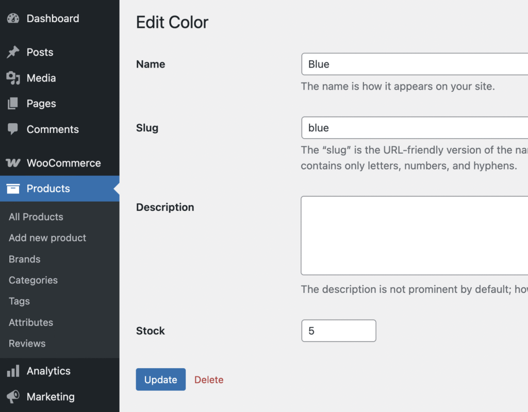Click the Comments speech bubble icon
Image resolution: width=528 pixels, height=412 pixels.
(x=13, y=129)
